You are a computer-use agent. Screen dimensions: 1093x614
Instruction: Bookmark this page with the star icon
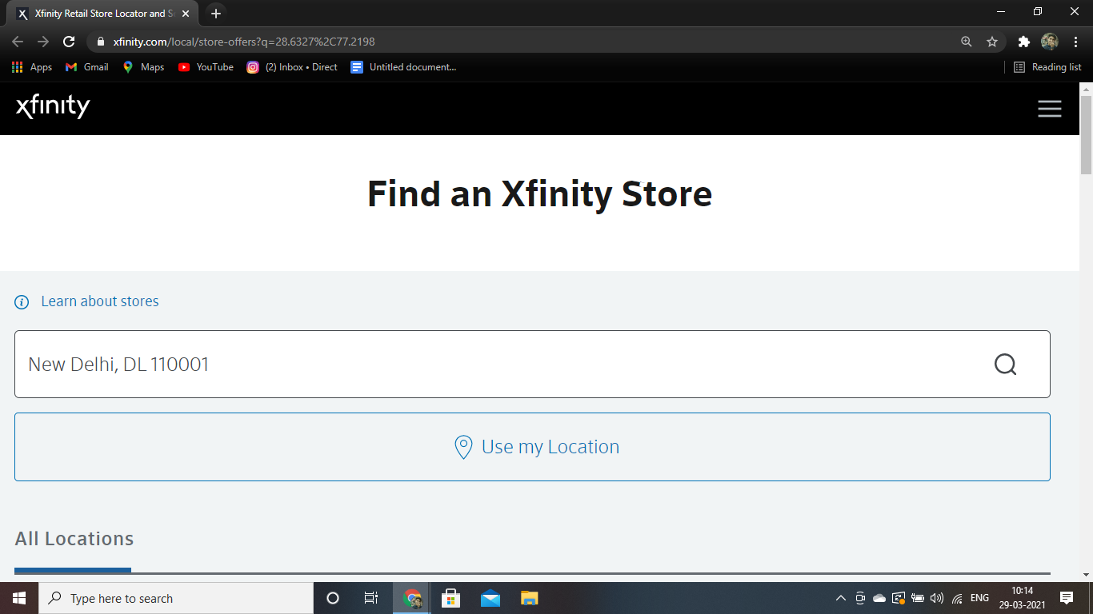(x=992, y=42)
